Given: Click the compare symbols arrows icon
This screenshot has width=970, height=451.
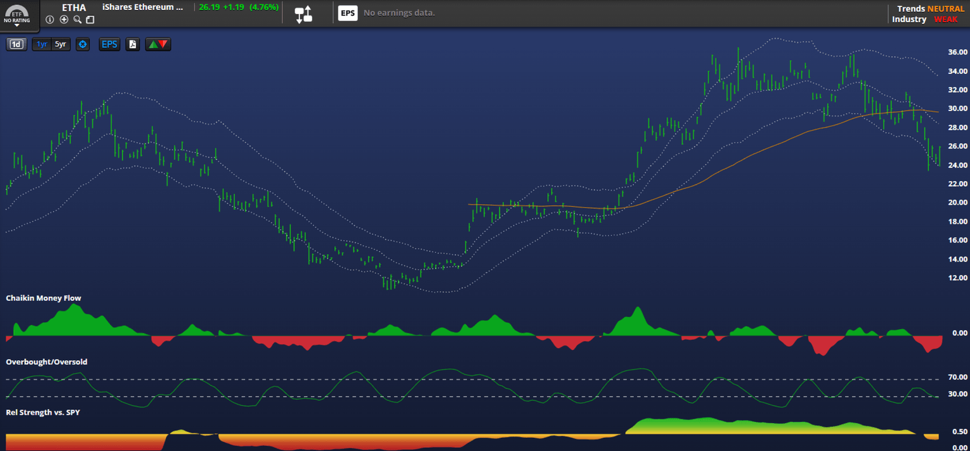Looking at the screenshot, I should point(304,13).
